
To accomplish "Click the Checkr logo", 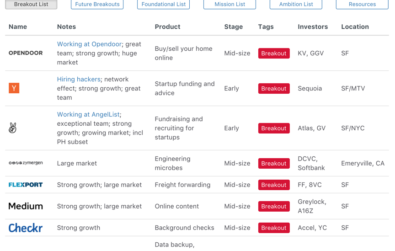I will [26, 228].
